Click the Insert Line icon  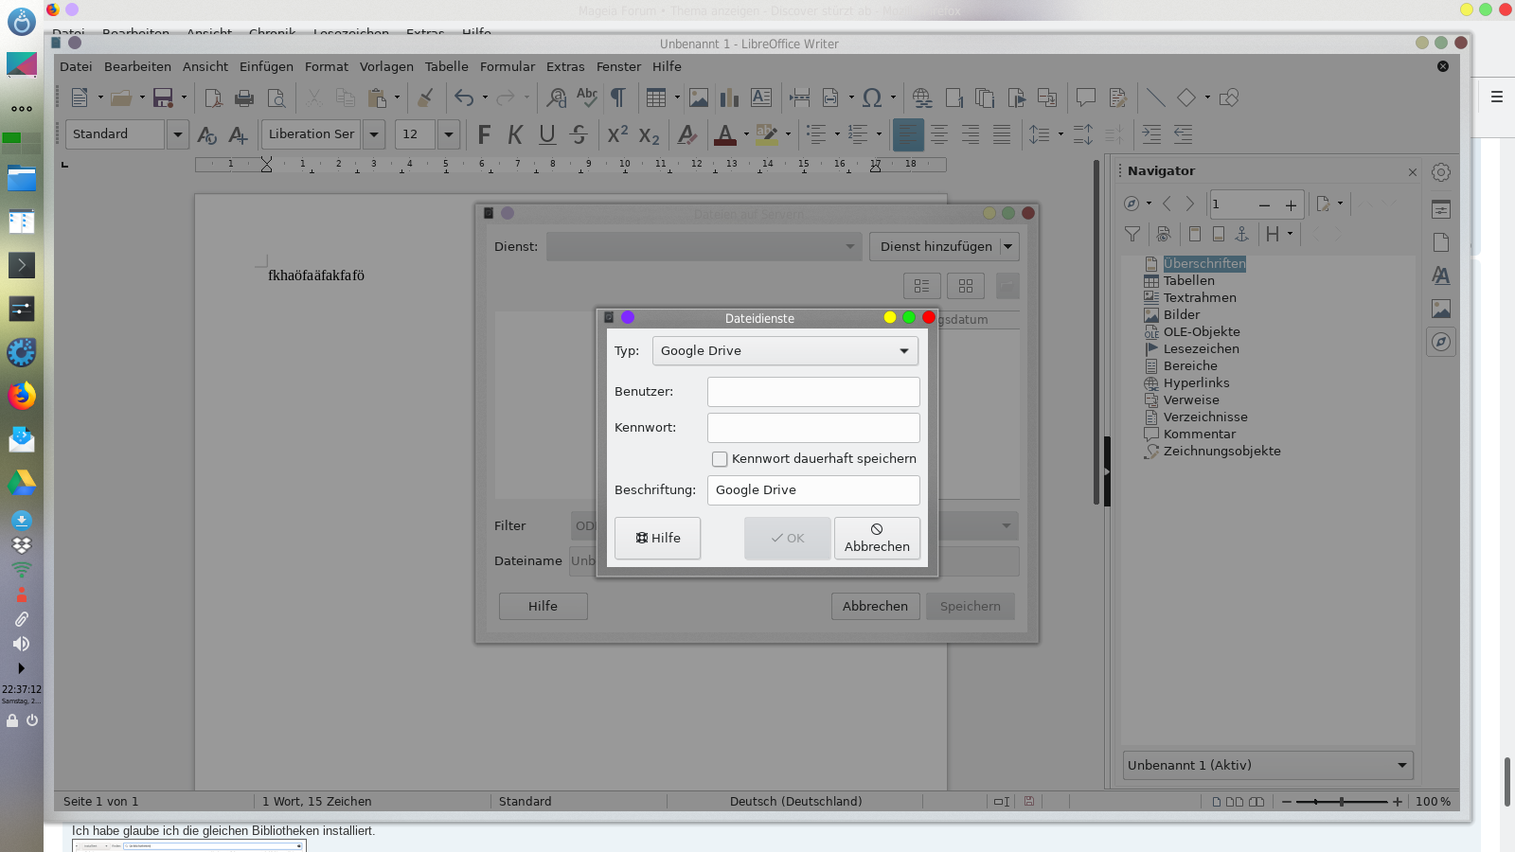click(1155, 98)
